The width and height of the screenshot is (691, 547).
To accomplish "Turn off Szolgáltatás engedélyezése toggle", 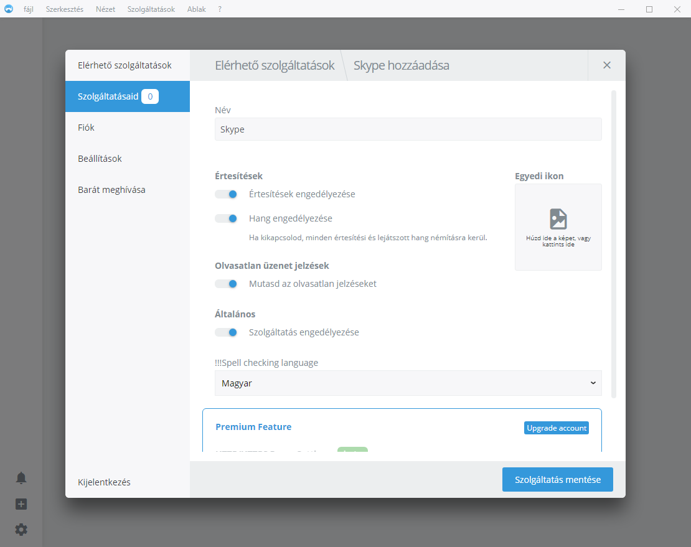I will 227,332.
